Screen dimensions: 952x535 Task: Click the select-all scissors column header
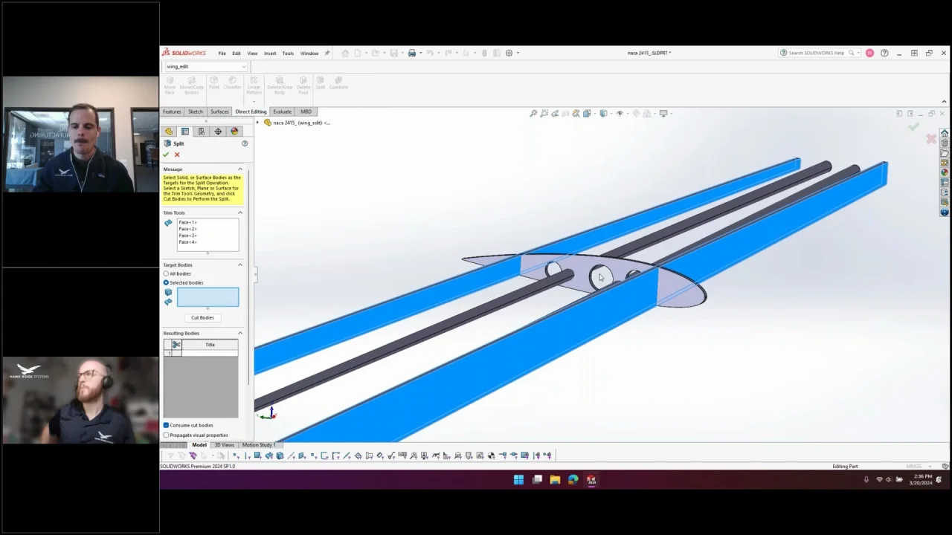pos(176,345)
